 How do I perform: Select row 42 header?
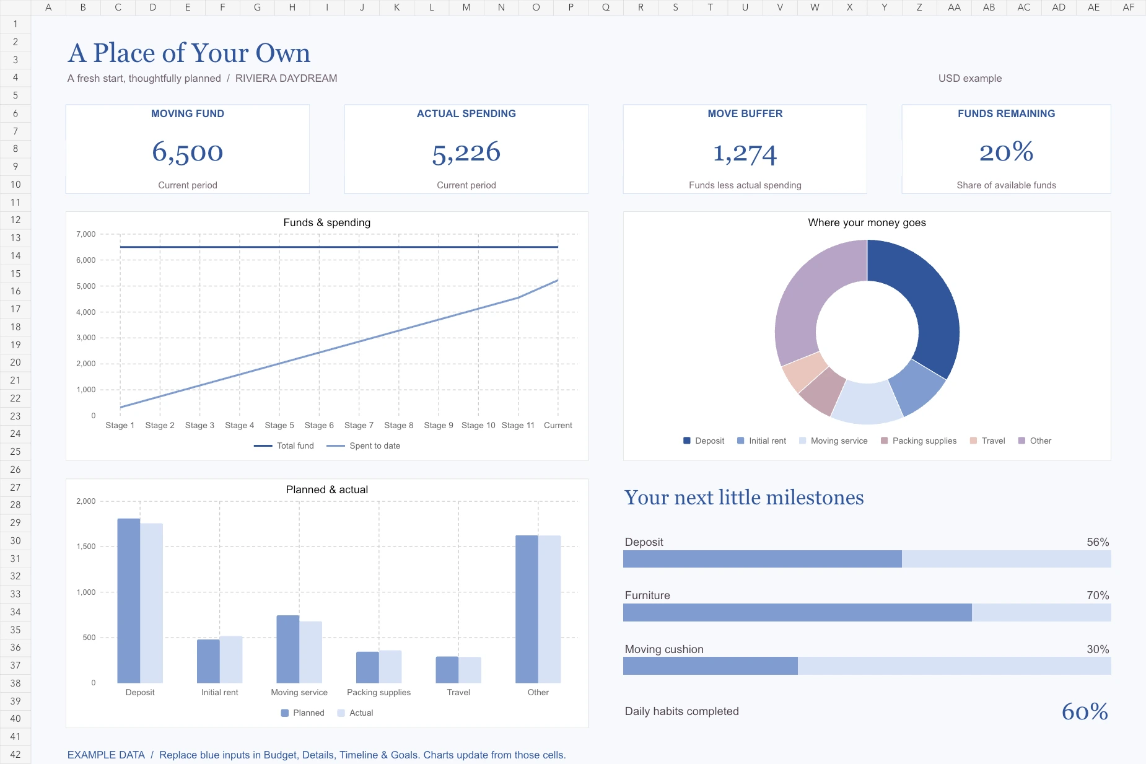coord(15,755)
